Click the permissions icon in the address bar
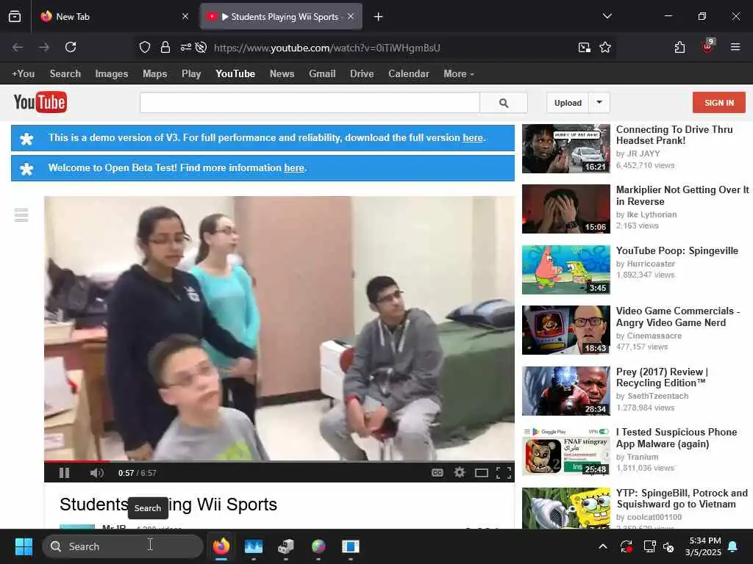Image resolution: width=753 pixels, height=564 pixels. tap(185, 47)
